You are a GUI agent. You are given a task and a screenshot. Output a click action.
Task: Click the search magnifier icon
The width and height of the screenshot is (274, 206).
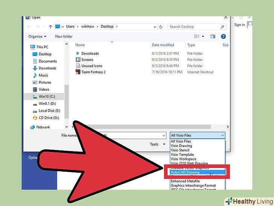pyautogui.click(x=222, y=27)
